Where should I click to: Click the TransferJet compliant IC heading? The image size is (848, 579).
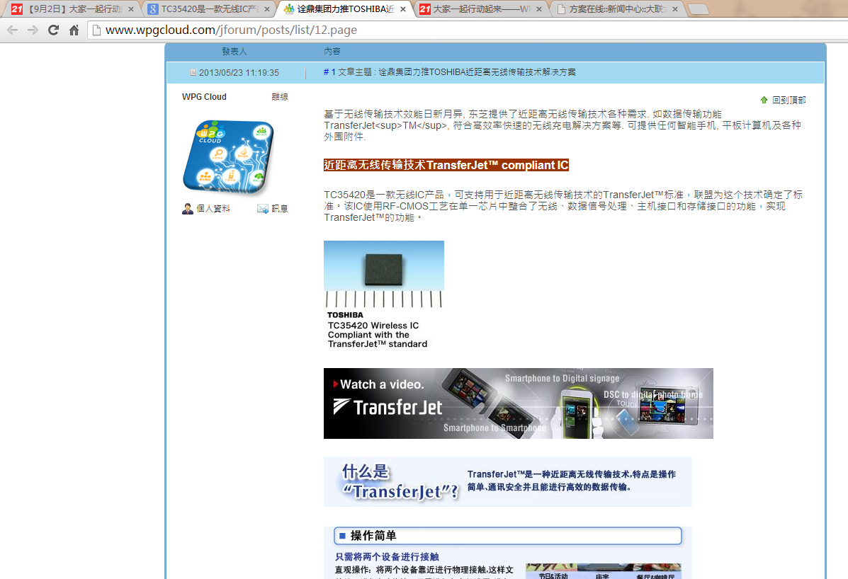tap(446, 165)
